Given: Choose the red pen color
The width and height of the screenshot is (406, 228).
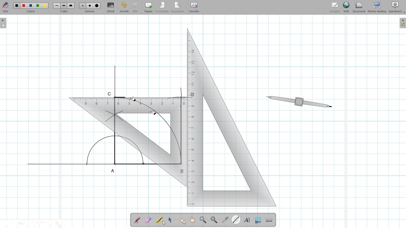Looking at the screenshot, I should point(24,6).
